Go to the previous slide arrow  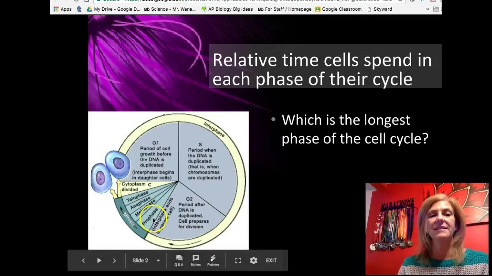(83, 261)
